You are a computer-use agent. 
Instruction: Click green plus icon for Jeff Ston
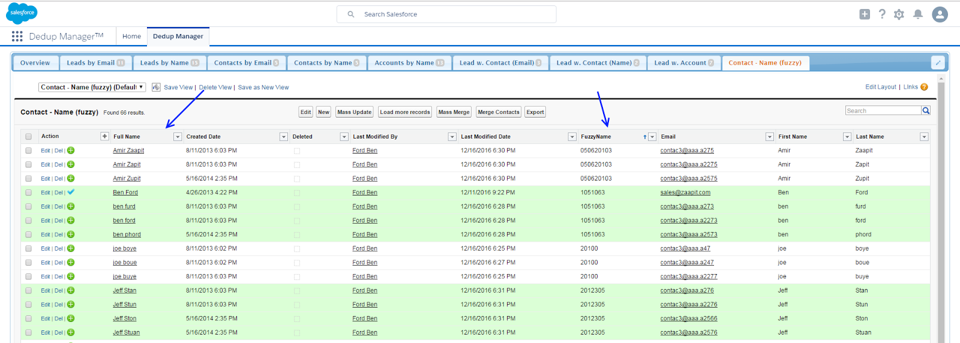click(71, 318)
